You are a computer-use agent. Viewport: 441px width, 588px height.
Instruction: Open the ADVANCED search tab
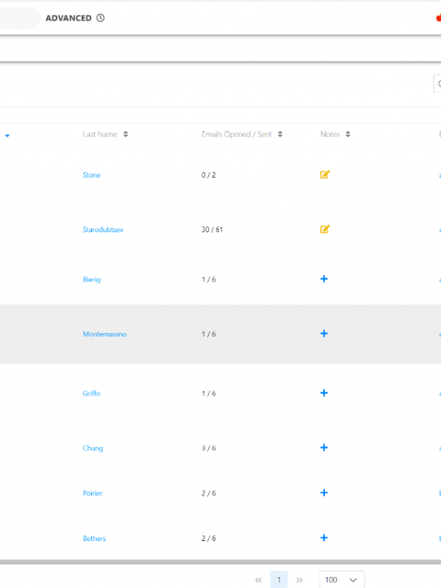coord(68,18)
